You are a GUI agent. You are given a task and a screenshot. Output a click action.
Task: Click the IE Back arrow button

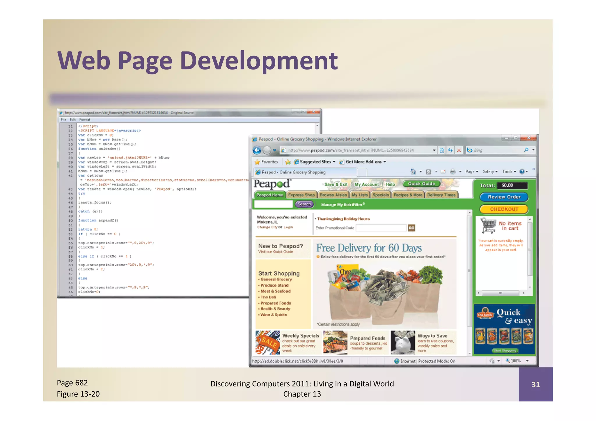point(257,150)
